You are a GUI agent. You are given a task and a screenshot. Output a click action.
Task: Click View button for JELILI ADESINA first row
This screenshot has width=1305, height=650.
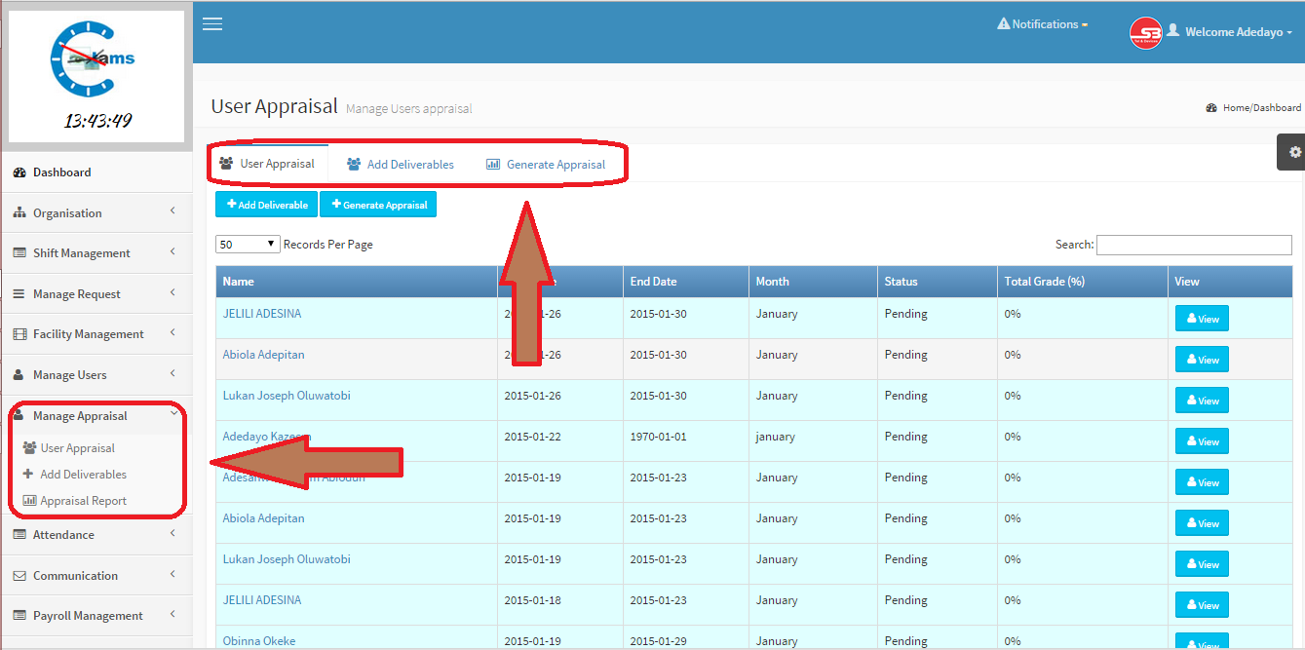pos(1202,319)
